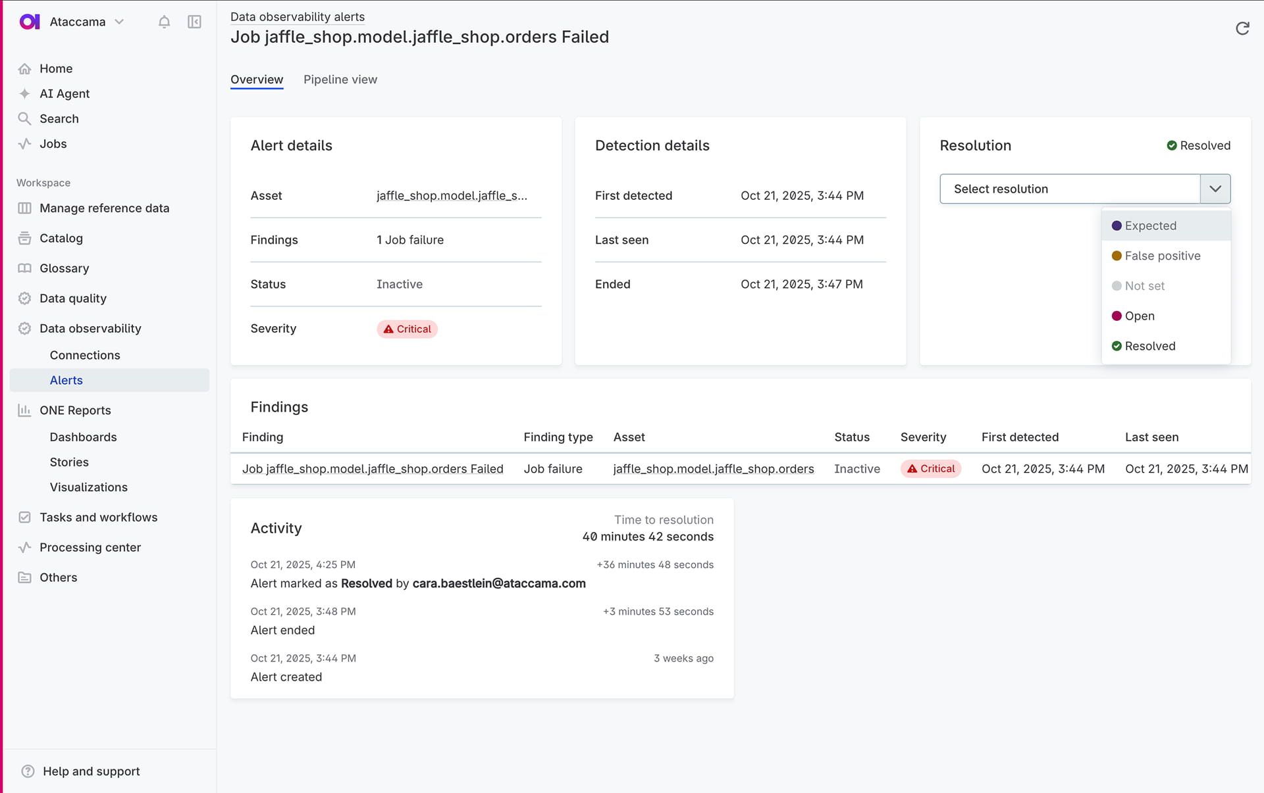Screen dimensions: 1264x793
Task: Open Glossary book icon
Action: point(25,268)
